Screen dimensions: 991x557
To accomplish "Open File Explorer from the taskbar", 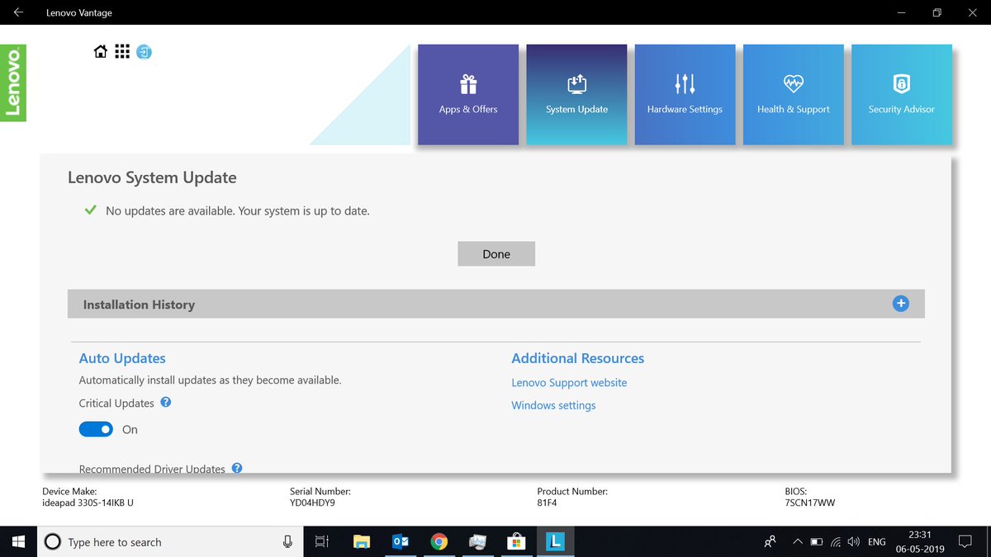I will (362, 541).
